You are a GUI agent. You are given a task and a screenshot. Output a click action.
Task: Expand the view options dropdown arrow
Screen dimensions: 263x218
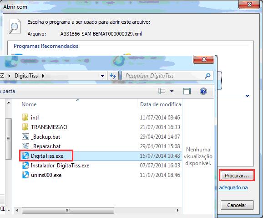point(172,91)
